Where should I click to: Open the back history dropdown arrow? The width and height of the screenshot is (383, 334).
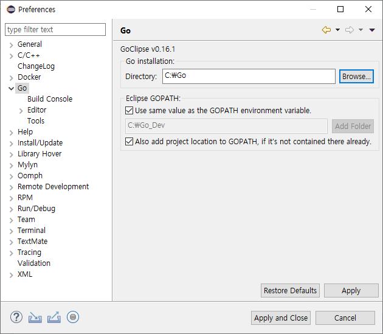coord(337,30)
